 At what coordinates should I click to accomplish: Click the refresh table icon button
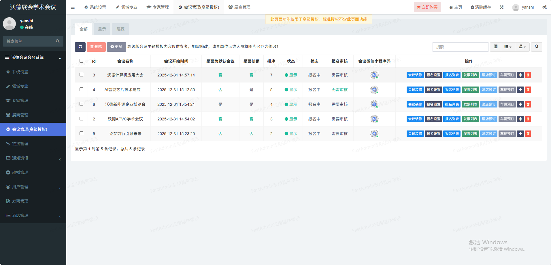pyautogui.click(x=80, y=47)
